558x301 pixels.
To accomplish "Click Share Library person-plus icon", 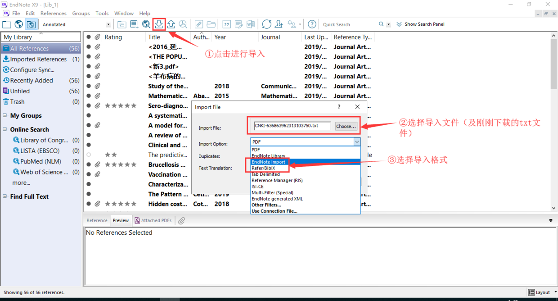I will pyautogui.click(x=279, y=24).
